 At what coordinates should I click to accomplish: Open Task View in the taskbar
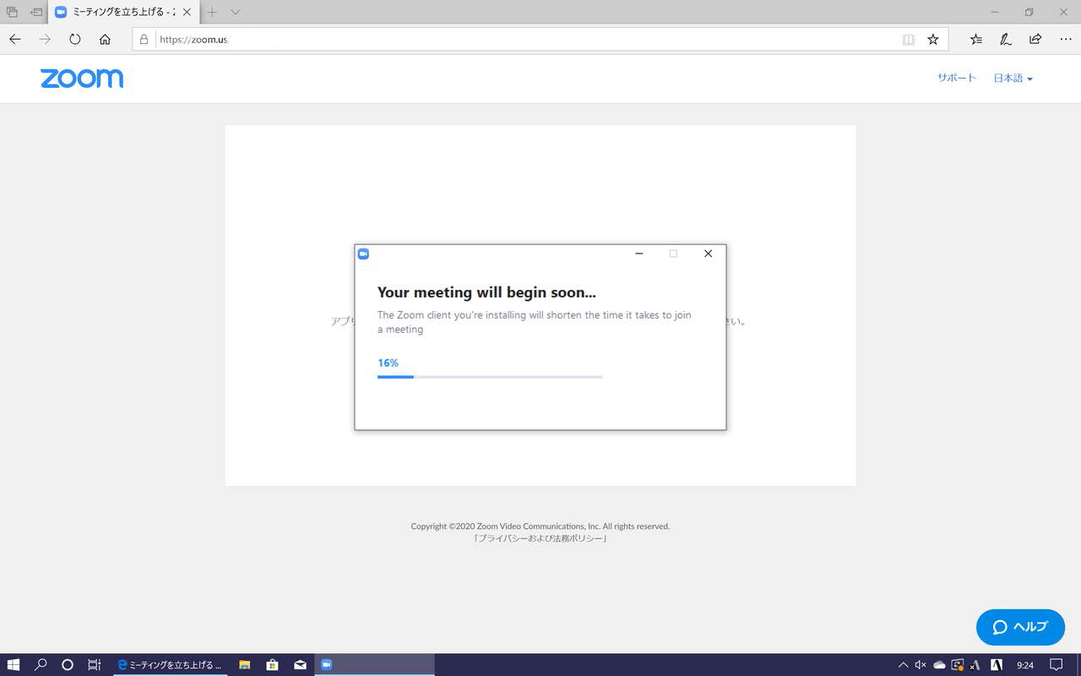[95, 665]
